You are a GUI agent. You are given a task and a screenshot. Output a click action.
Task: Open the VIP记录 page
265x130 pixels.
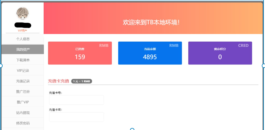(23, 71)
